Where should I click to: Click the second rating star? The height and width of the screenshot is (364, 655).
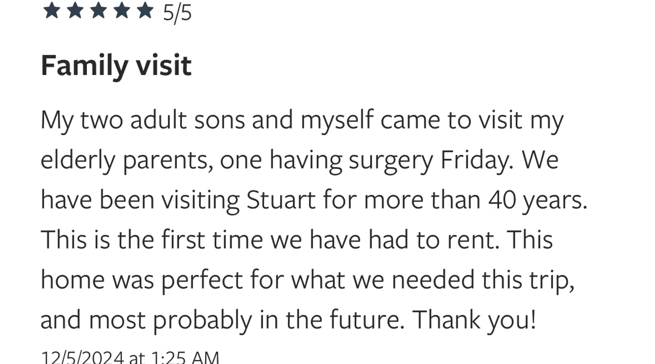(x=75, y=10)
